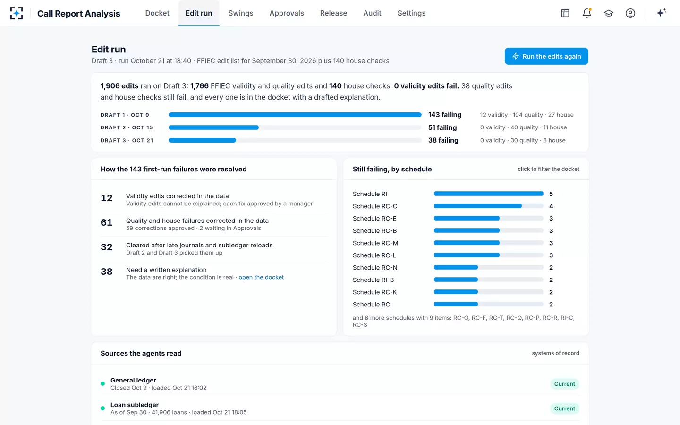Screen dimensions: 680x425
Task: Filter docket by Schedule RI
Action: 466,194
